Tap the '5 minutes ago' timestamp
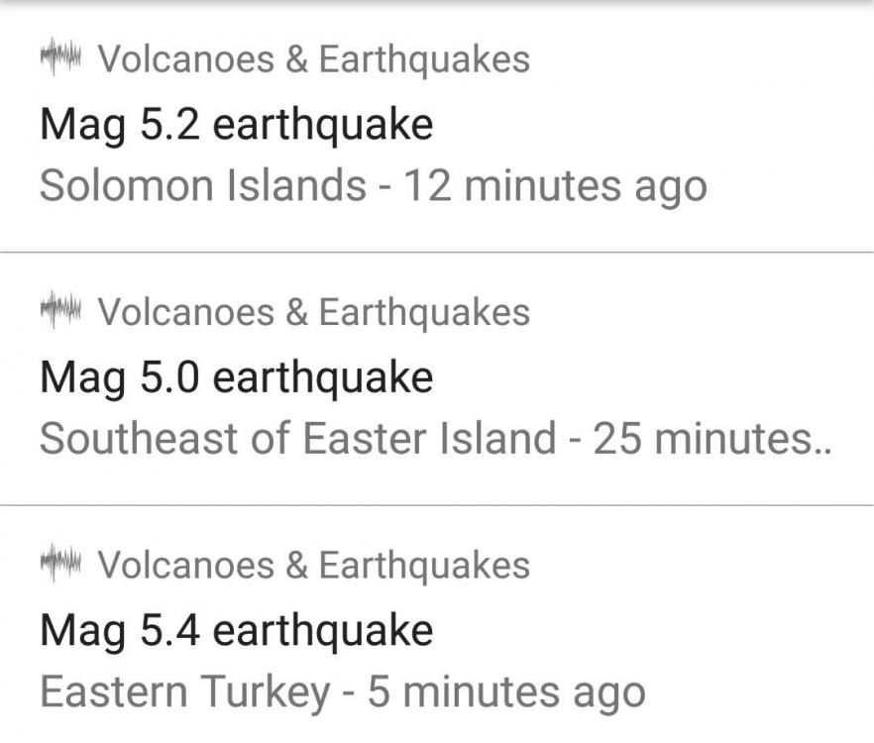The image size is (874, 743). 505,691
